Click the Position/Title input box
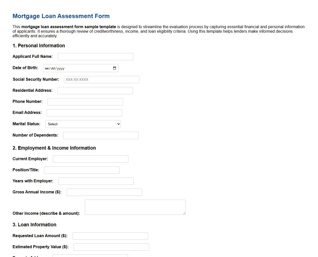The width and height of the screenshot is (318, 257). 82,170
